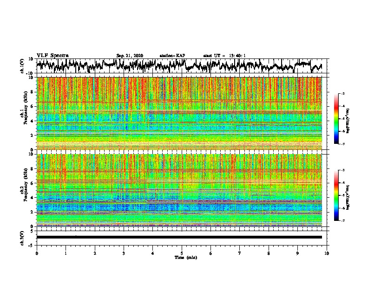Click the time axis tick '5'

pyautogui.click(x=182, y=253)
